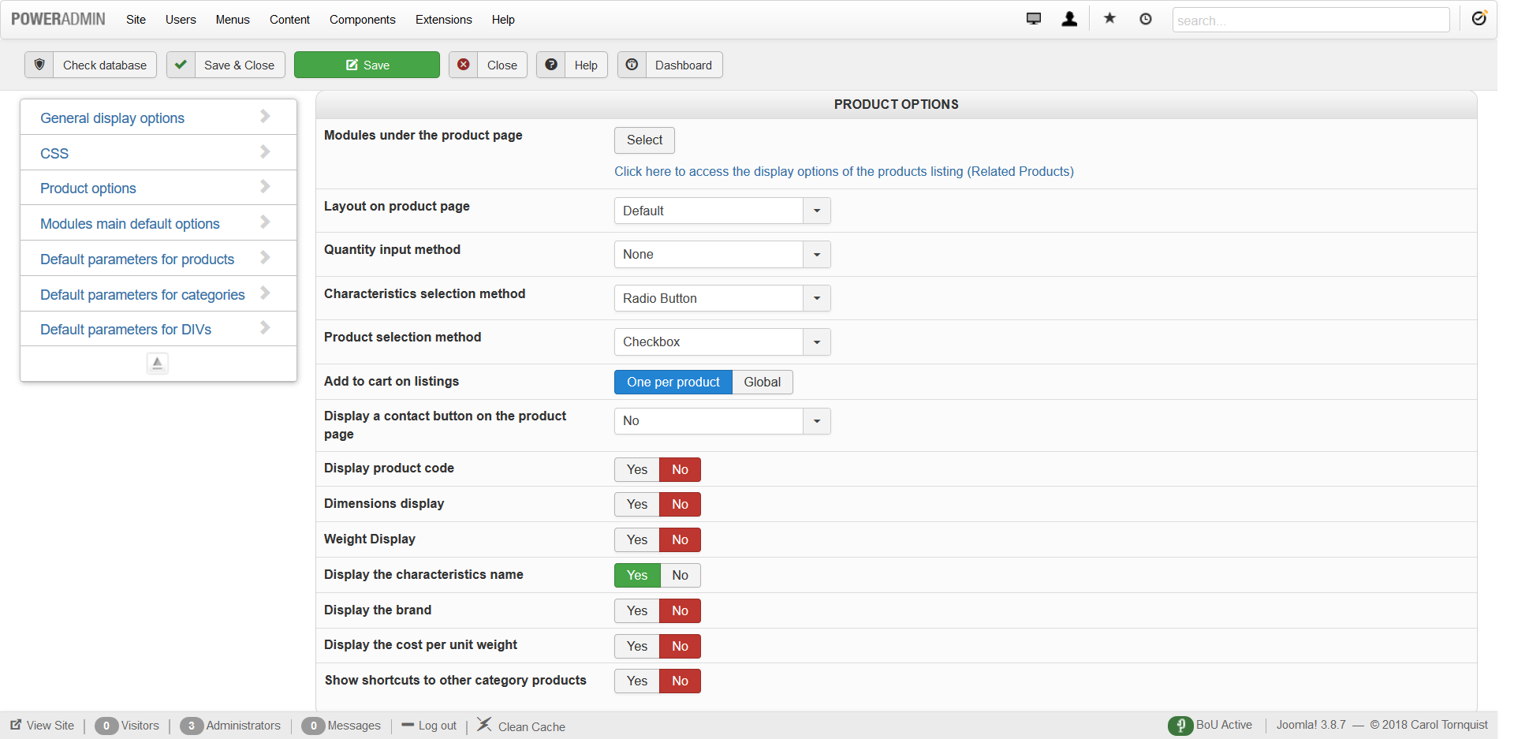Click the clock history icon
The width and height of the screenshot is (1514, 739).
tap(1146, 19)
